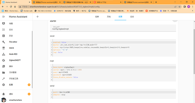The image size is (195, 103).
Task: Switch to the add-on 日志 log tab
Action: pyautogui.click(x=132, y=17)
